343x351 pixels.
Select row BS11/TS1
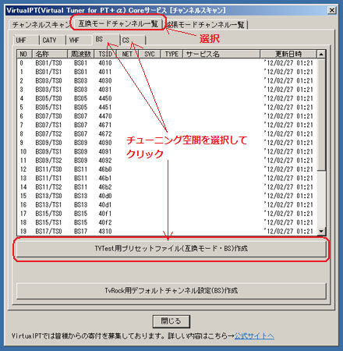coord(167,178)
